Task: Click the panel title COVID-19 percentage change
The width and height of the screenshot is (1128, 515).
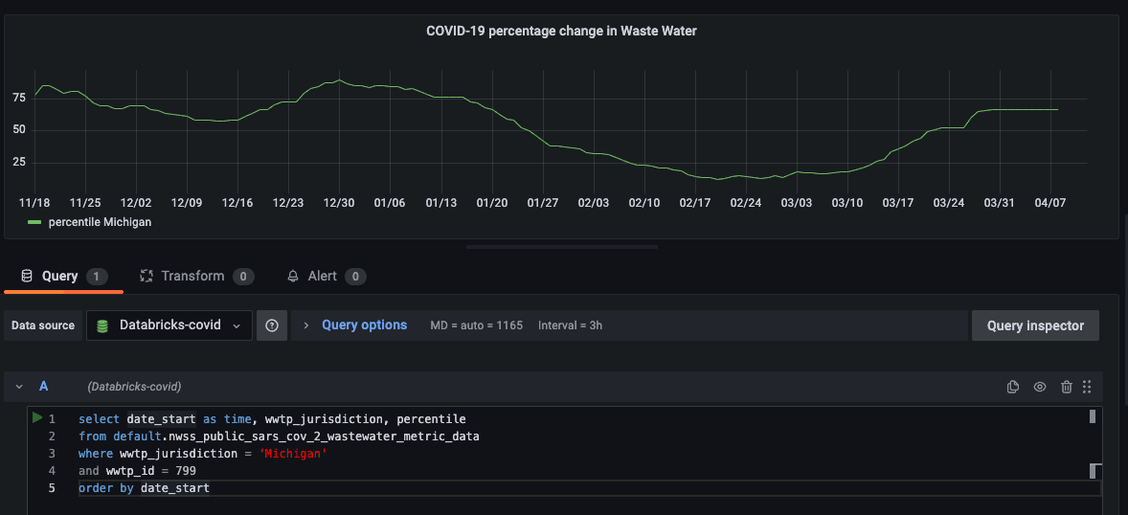Action: (x=561, y=31)
